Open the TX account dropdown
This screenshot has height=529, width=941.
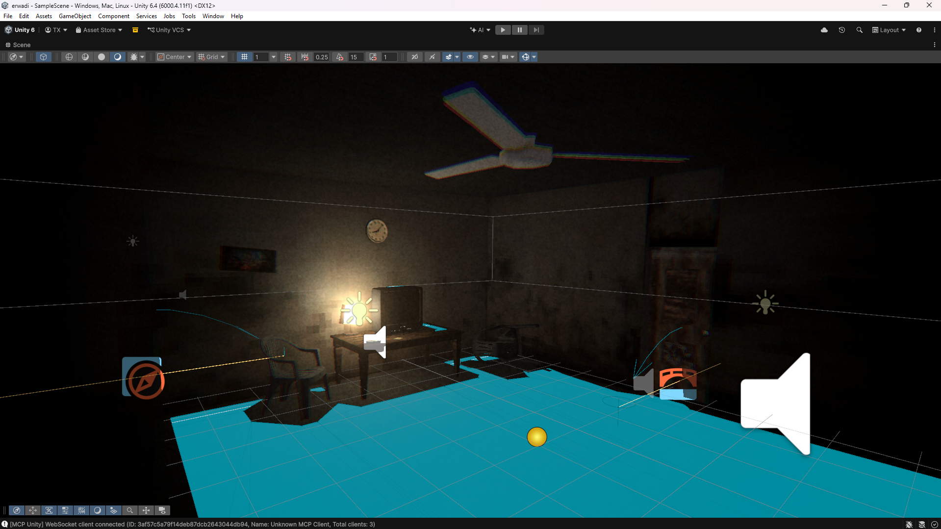(x=56, y=30)
